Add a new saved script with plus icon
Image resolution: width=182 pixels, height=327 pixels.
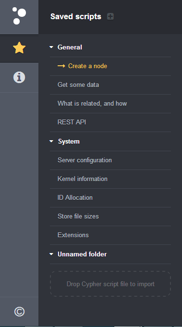click(110, 16)
